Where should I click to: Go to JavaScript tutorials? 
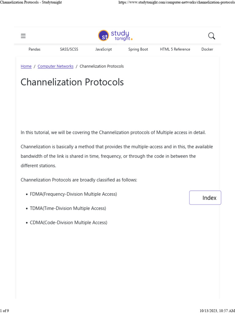tap(103, 49)
